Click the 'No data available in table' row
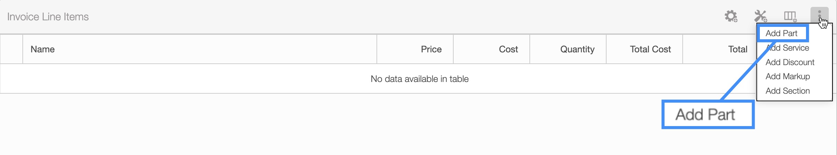This screenshot has height=155, width=837. pyautogui.click(x=419, y=79)
